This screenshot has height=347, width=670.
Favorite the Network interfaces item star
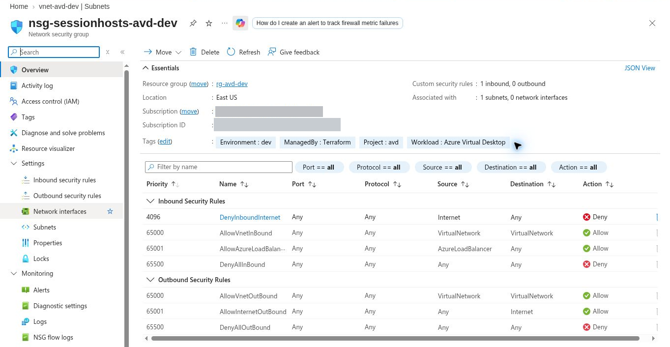click(x=110, y=211)
